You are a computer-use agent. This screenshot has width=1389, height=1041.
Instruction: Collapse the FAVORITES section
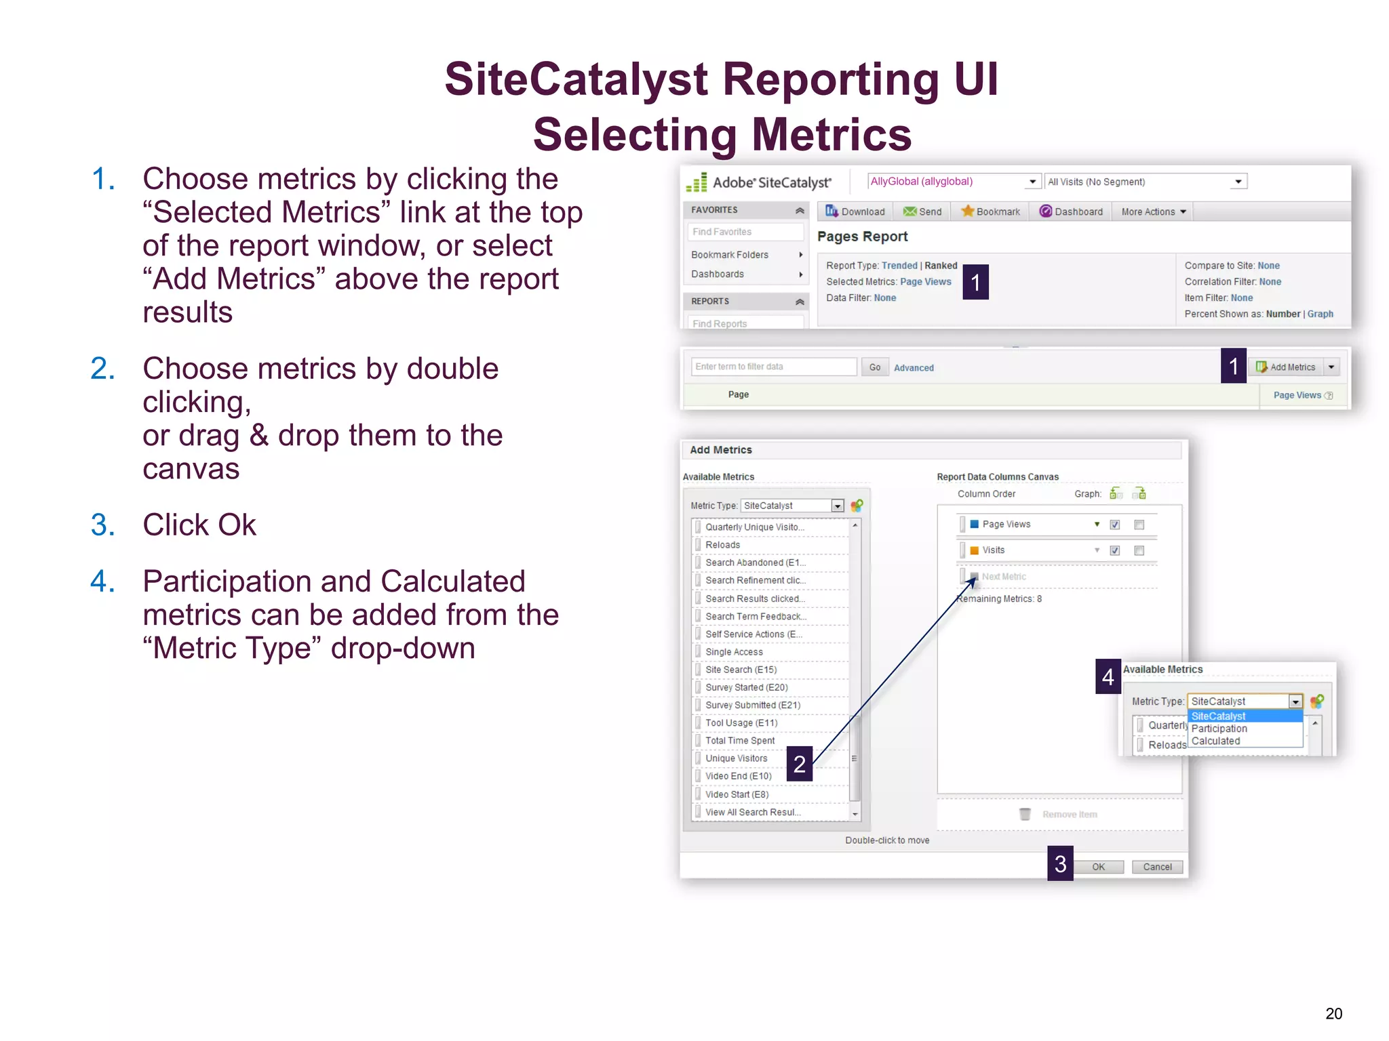pyautogui.click(x=800, y=210)
